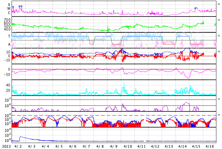Click the -10 magnetic field axis label
The height and width of the screenshot is (149, 222).
(x=7, y=60)
